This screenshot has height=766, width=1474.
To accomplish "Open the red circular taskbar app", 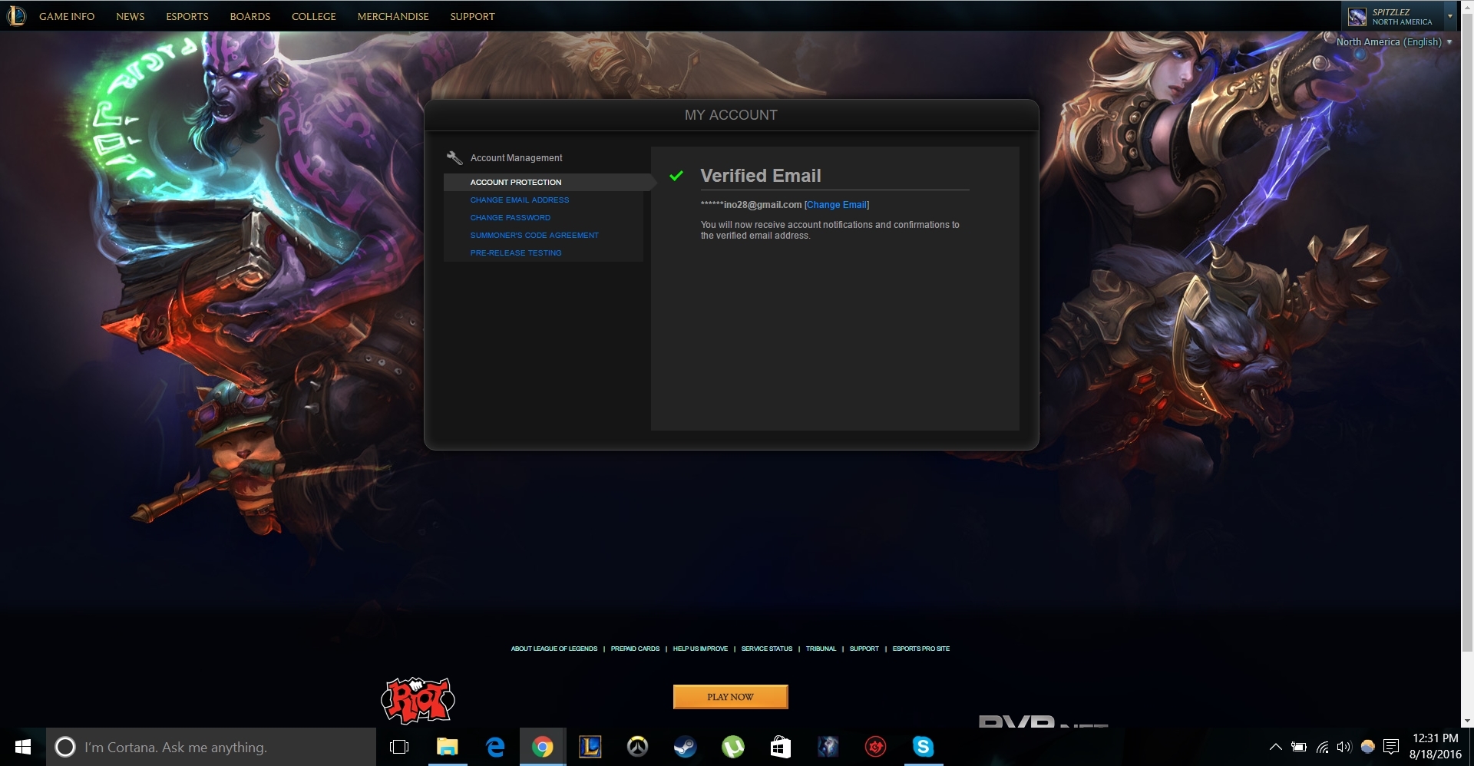I will tap(875, 747).
